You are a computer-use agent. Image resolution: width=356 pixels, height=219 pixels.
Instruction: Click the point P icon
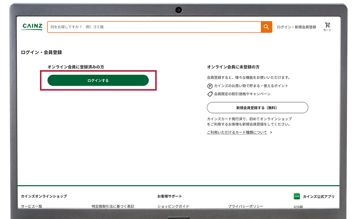210,86
